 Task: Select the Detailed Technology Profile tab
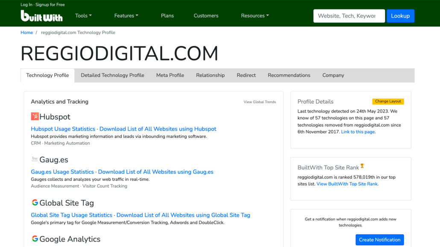point(112,75)
